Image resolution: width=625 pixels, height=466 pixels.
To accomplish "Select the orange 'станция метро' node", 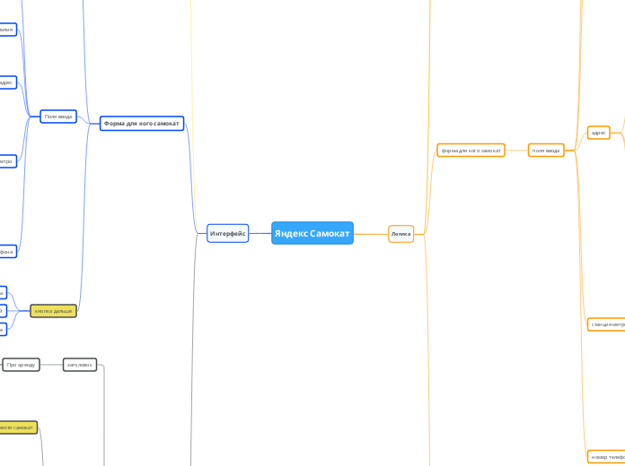I will (606, 324).
